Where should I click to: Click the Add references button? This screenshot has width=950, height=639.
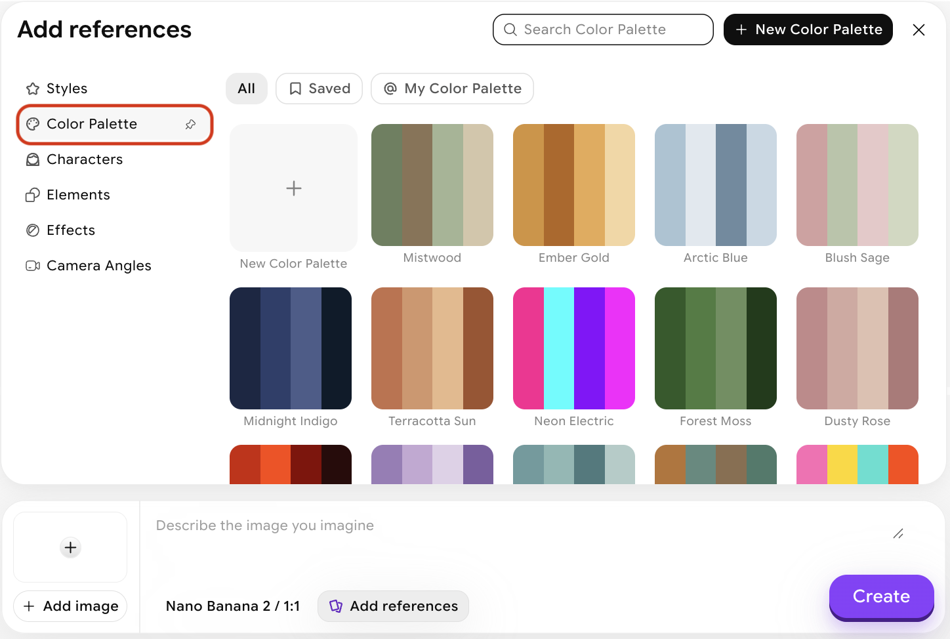point(393,606)
